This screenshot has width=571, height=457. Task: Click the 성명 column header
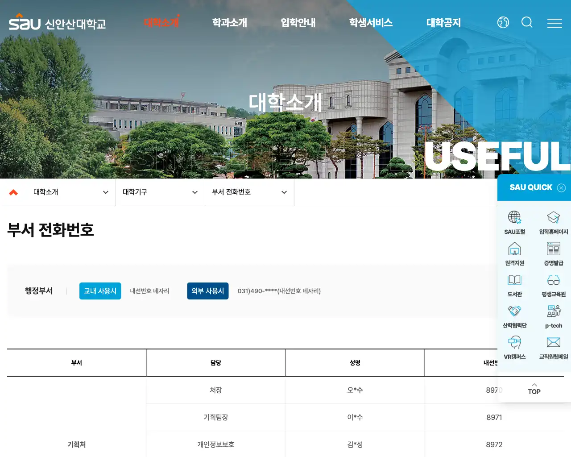355,363
